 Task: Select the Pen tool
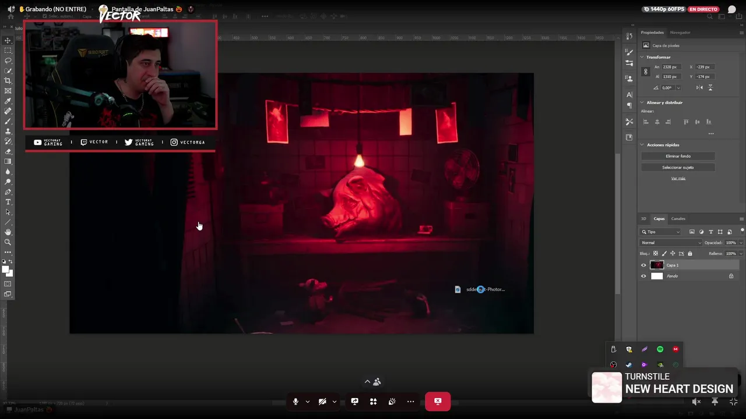[x=8, y=192]
